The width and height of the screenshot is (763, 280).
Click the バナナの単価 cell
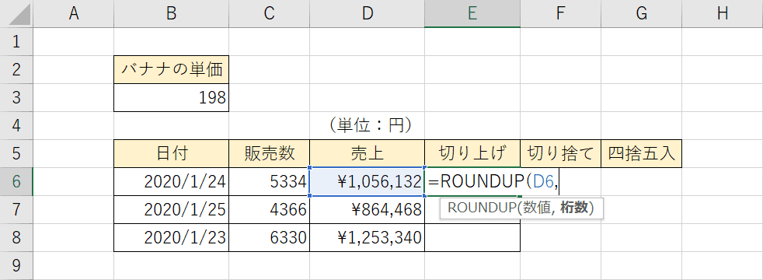coord(171,70)
